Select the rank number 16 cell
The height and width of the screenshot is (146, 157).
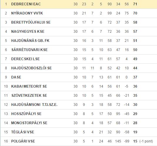click(6, 141)
